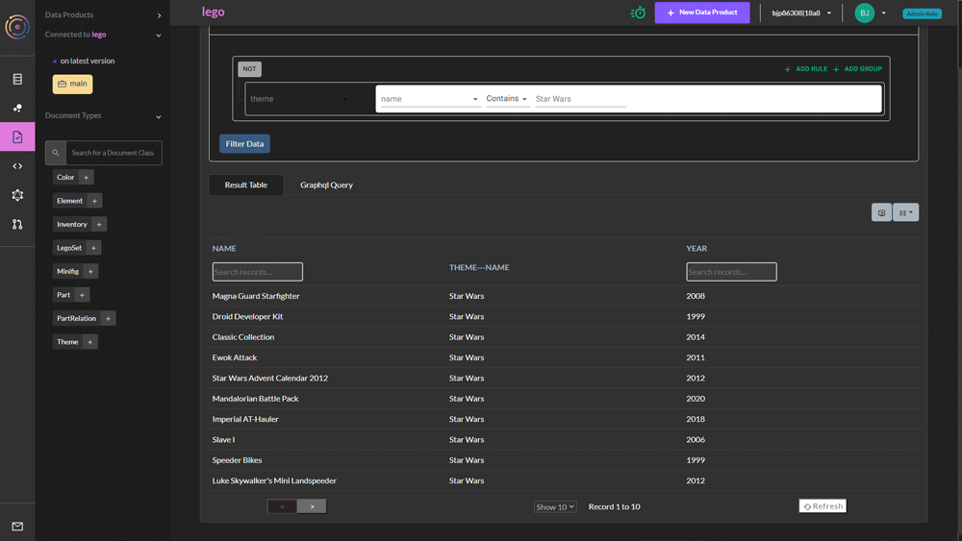The height and width of the screenshot is (541, 962).
Task: Open the Contains operator dropdown
Action: point(507,99)
